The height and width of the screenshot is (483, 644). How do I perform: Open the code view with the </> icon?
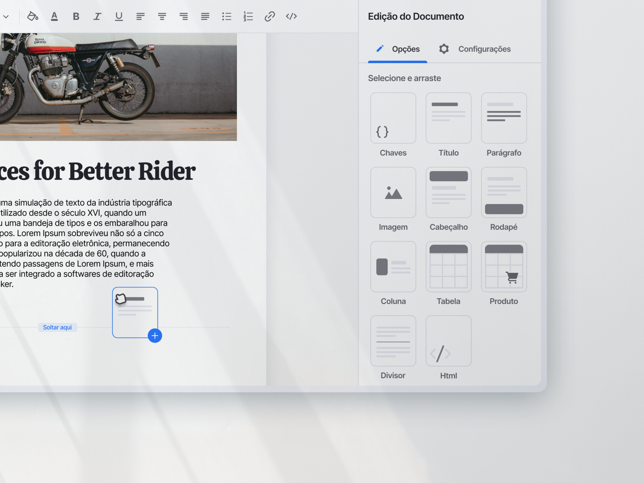click(291, 16)
